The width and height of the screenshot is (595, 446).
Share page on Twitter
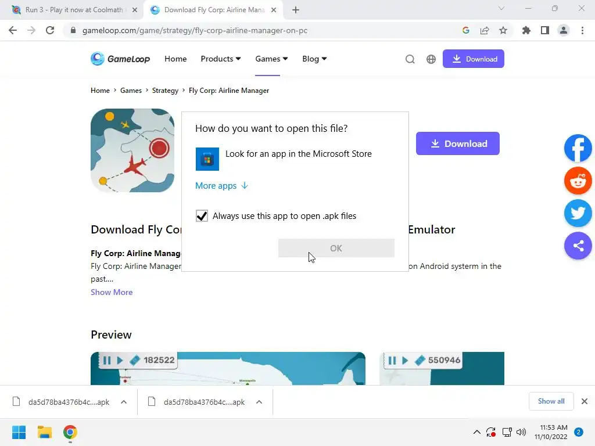pyautogui.click(x=578, y=213)
